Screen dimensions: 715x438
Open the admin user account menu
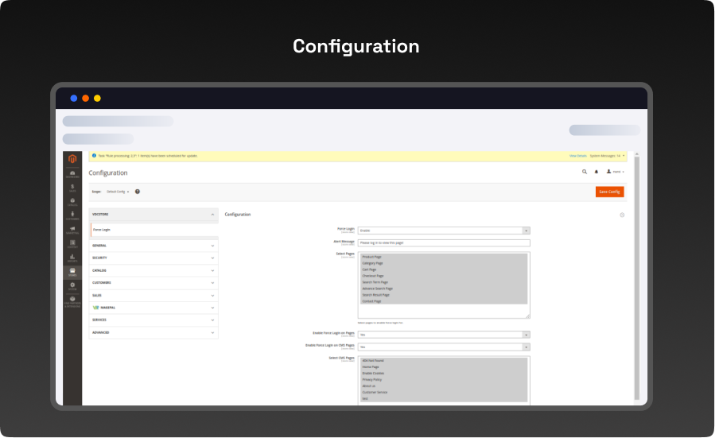click(x=616, y=172)
